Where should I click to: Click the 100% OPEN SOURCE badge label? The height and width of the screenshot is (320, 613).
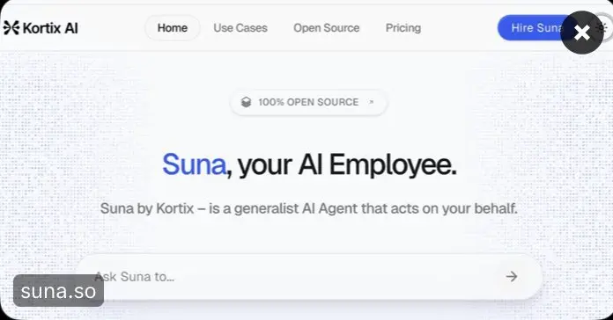click(x=308, y=102)
